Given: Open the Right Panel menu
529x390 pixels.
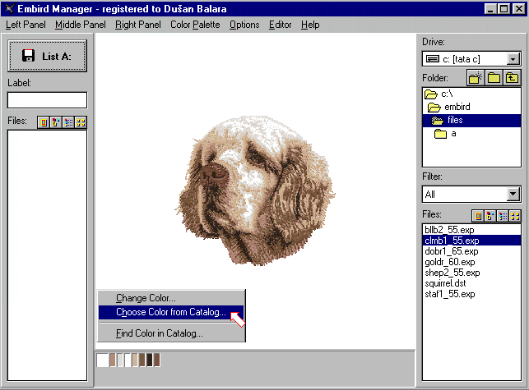Looking at the screenshot, I should coord(138,25).
